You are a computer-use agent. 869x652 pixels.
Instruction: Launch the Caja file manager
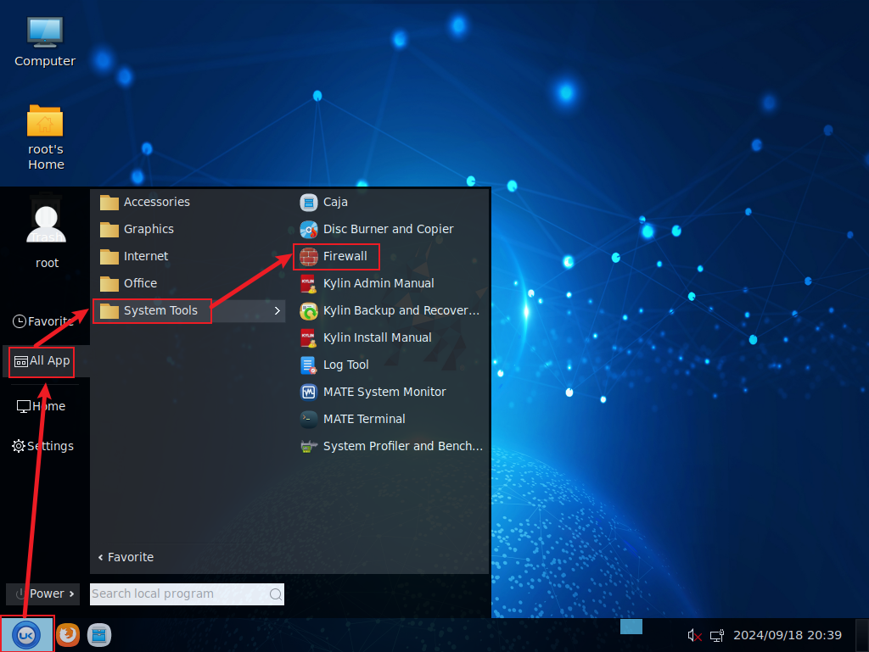(x=334, y=202)
